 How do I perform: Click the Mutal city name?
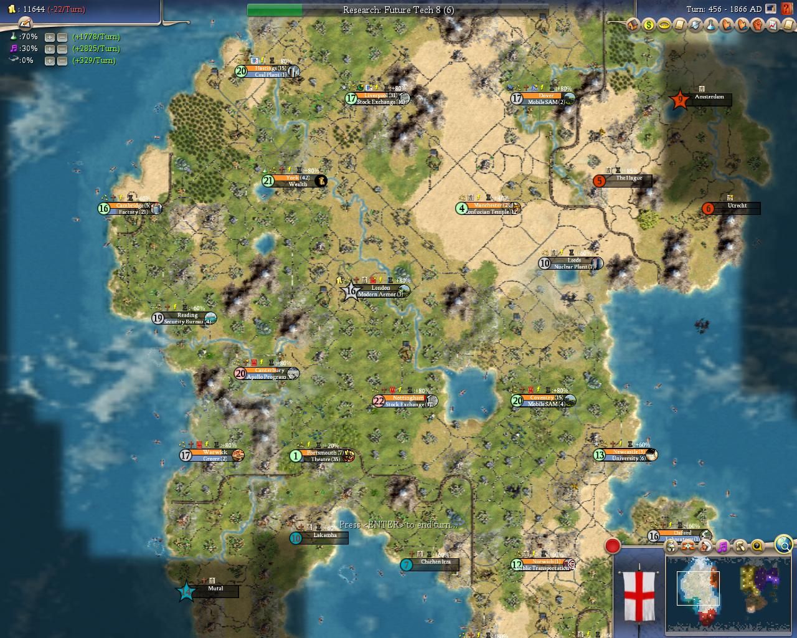pyautogui.click(x=215, y=589)
